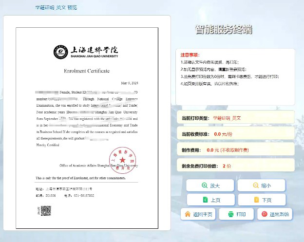Screen dimensions: 304x242
Task: Click the 智能服务终端 header title
Action: [x=224, y=30]
